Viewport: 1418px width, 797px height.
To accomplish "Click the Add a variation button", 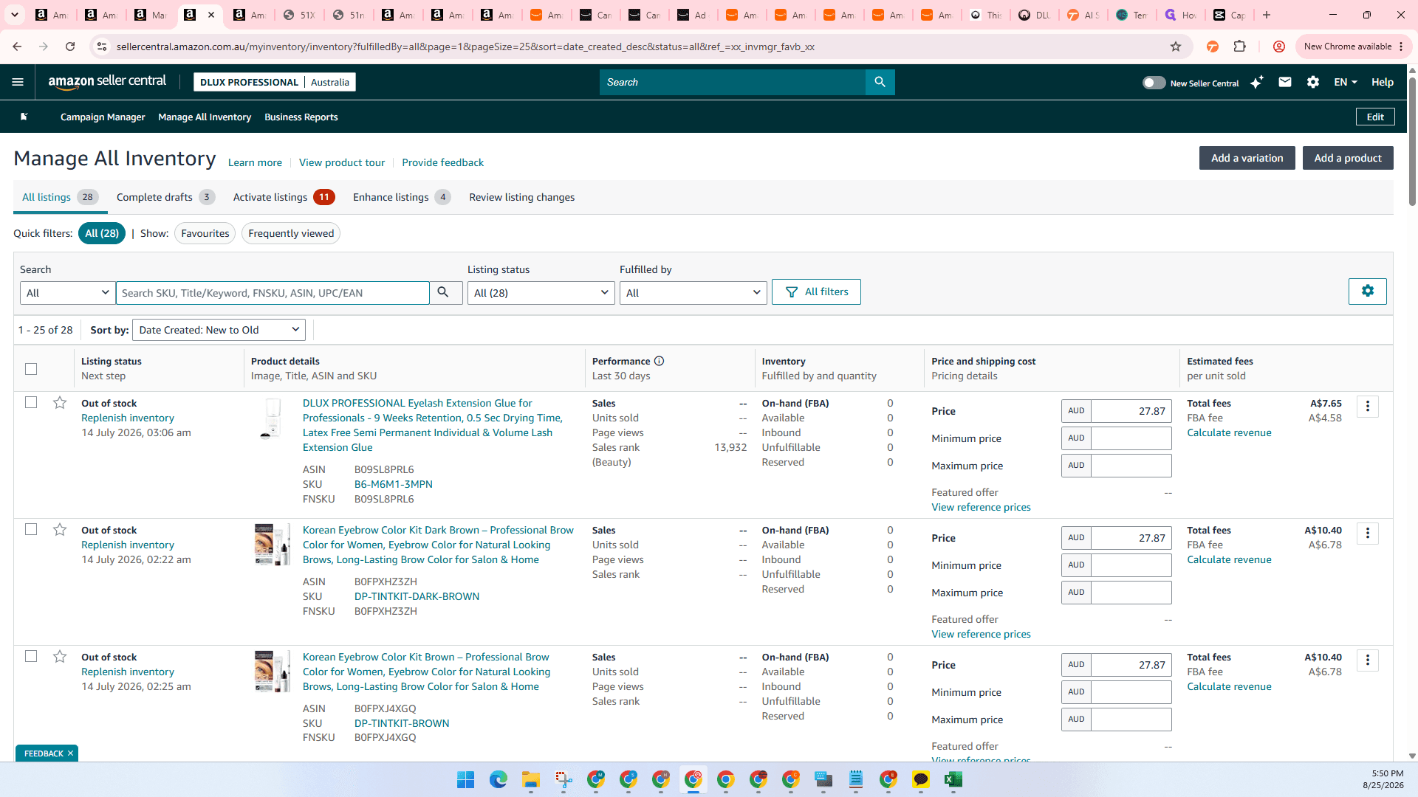I will 1247,158.
